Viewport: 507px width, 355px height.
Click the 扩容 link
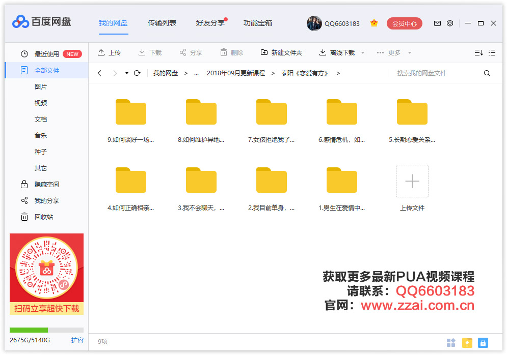click(77, 340)
